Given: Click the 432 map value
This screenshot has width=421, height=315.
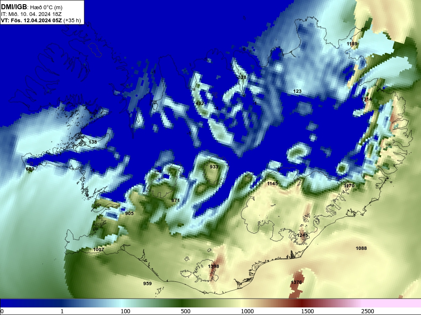Looking at the screenshot, I should click(200, 103).
